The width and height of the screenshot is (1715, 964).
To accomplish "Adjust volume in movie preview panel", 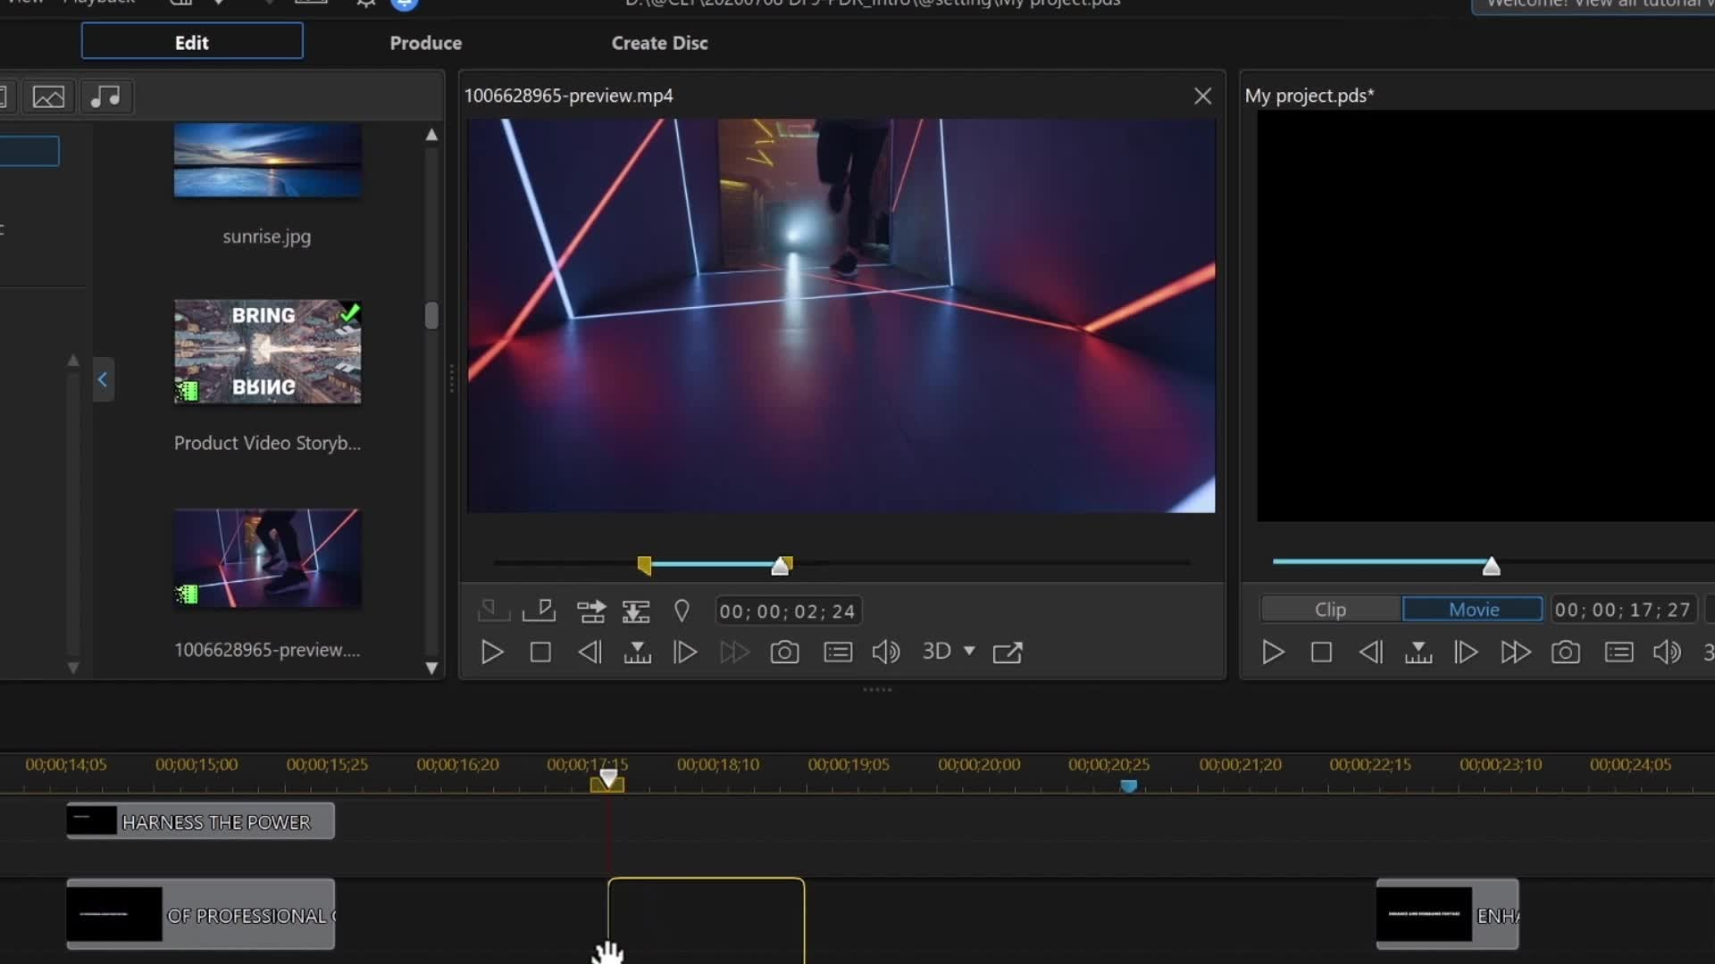I will 1667,652.
